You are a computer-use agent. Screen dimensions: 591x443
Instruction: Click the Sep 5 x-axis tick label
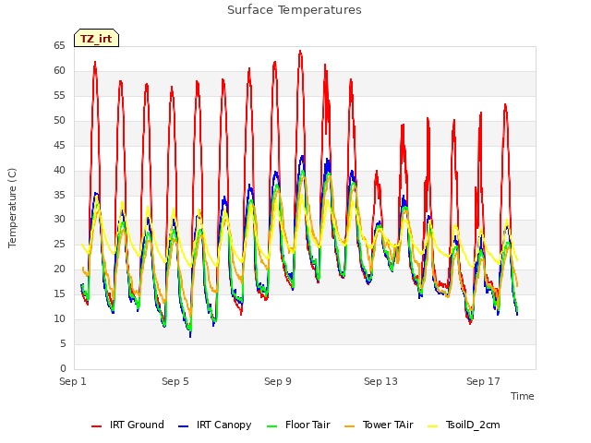click(175, 381)
